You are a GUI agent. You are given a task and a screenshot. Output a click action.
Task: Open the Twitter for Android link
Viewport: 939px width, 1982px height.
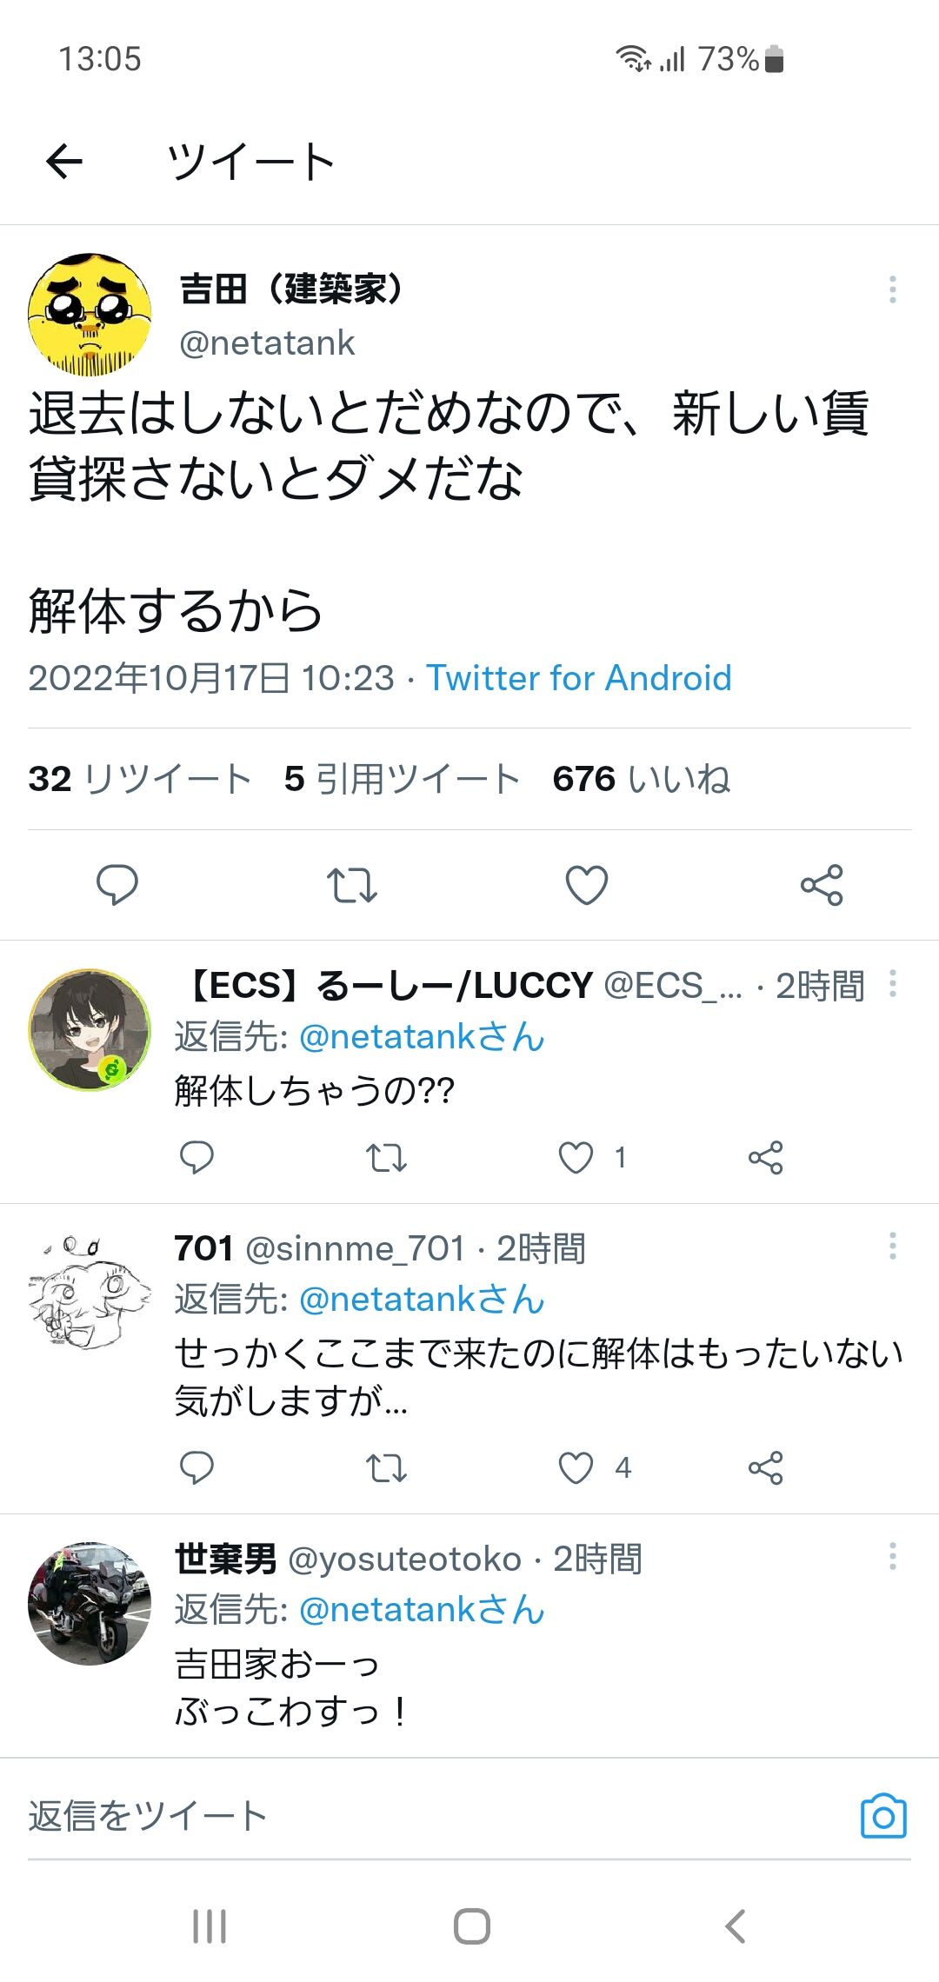[579, 678]
